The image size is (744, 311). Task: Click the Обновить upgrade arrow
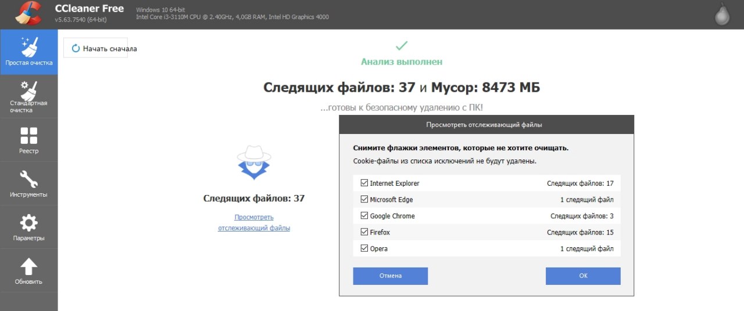[29, 270]
